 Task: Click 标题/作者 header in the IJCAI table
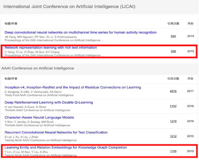click(x=11, y=24)
